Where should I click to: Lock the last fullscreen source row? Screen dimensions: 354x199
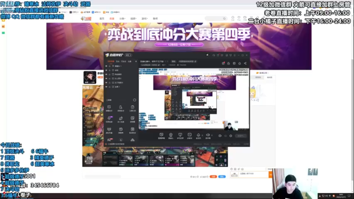110,87
